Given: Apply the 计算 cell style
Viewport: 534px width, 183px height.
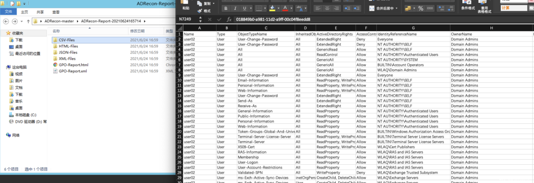Looking at the screenshot, I should 514,8.
